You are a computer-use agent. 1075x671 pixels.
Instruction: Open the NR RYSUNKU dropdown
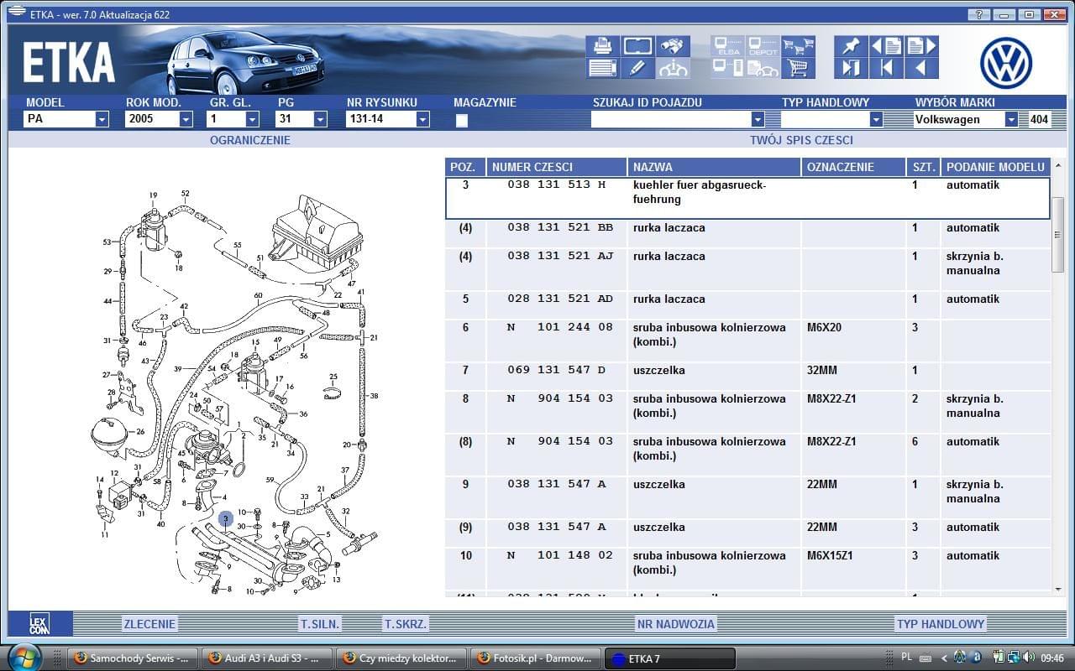422,119
